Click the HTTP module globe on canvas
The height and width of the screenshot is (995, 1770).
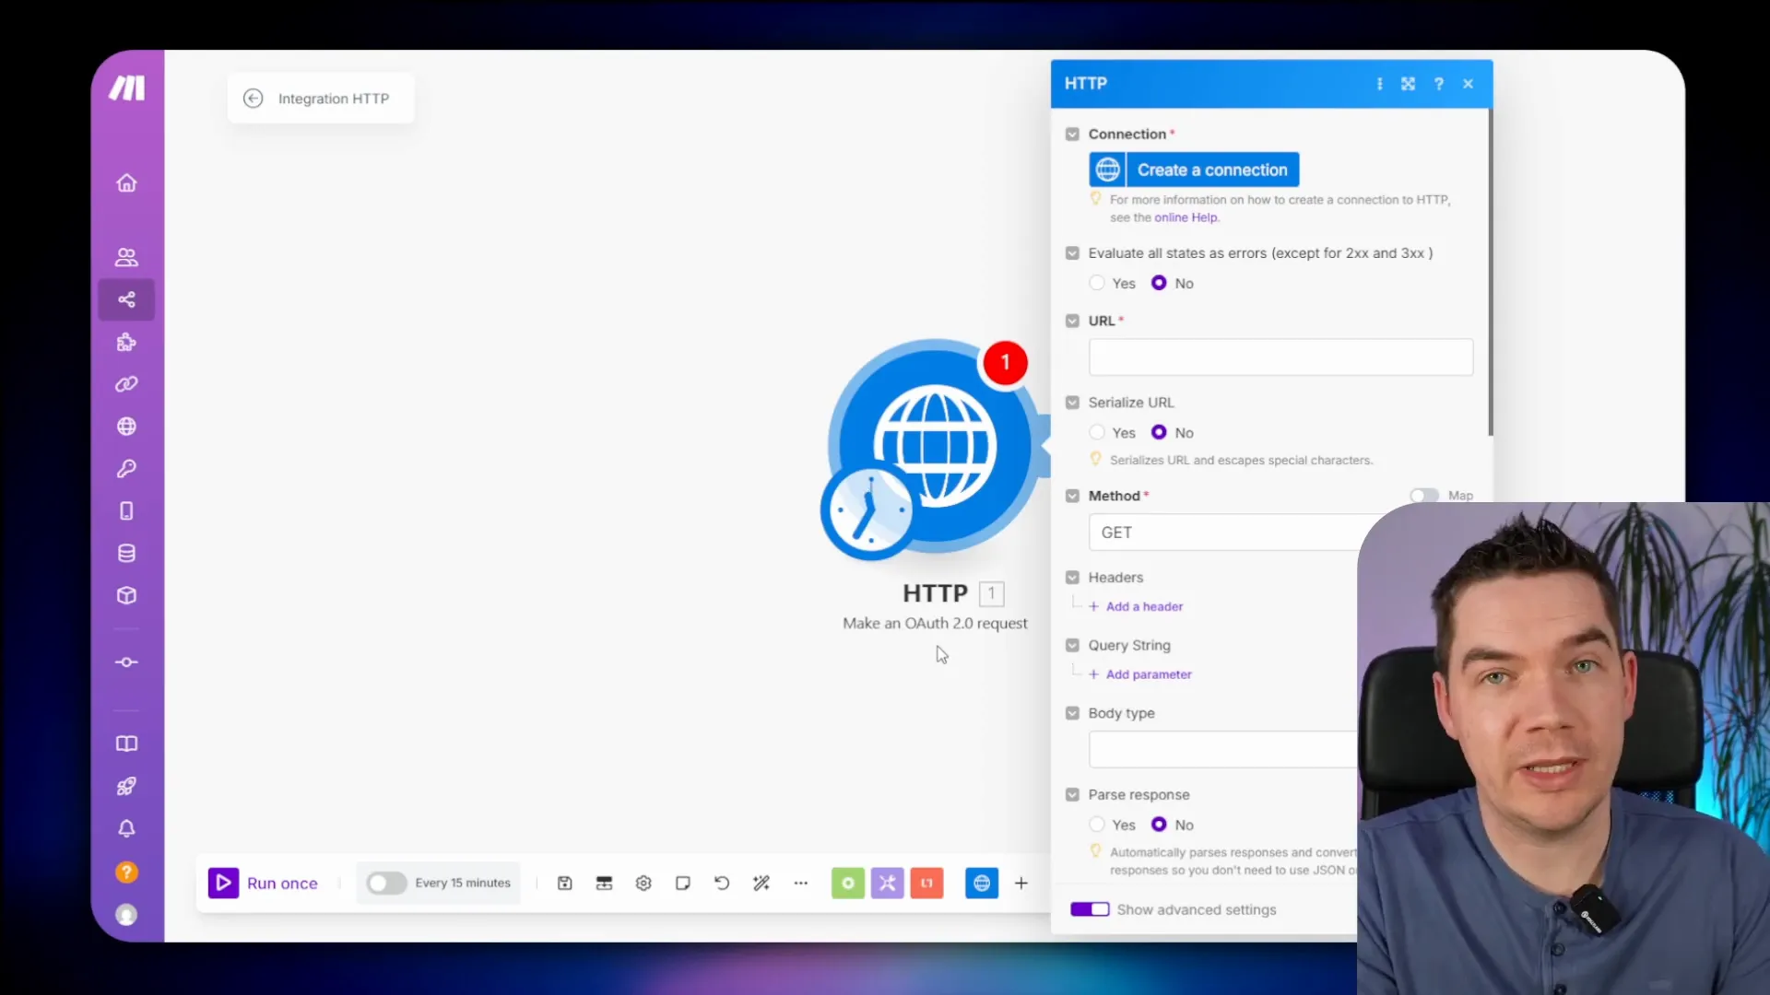[935, 446]
